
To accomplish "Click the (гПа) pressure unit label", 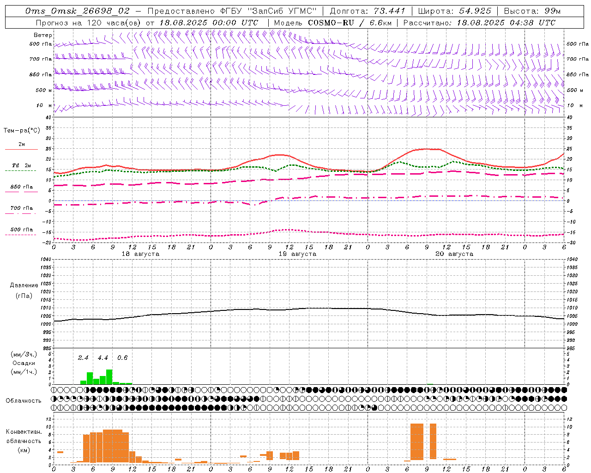I will tap(24, 296).
